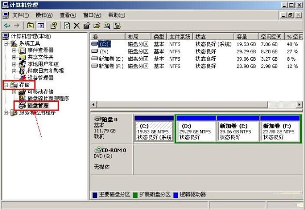Select 计算机管理(本地) root node

tap(31, 36)
